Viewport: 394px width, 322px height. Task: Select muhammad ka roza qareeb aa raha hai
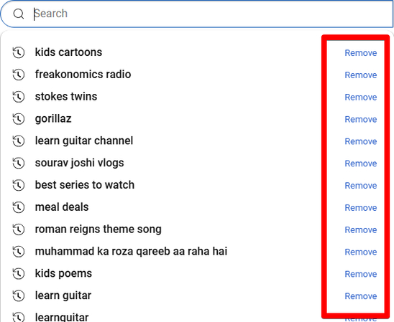[131, 251]
